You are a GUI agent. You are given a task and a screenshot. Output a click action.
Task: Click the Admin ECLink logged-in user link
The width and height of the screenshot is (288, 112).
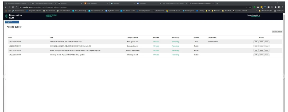pyautogui.click(x=255, y=16)
